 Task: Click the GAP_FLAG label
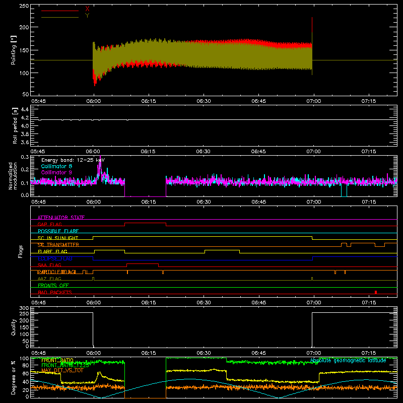pyautogui.click(x=49, y=224)
